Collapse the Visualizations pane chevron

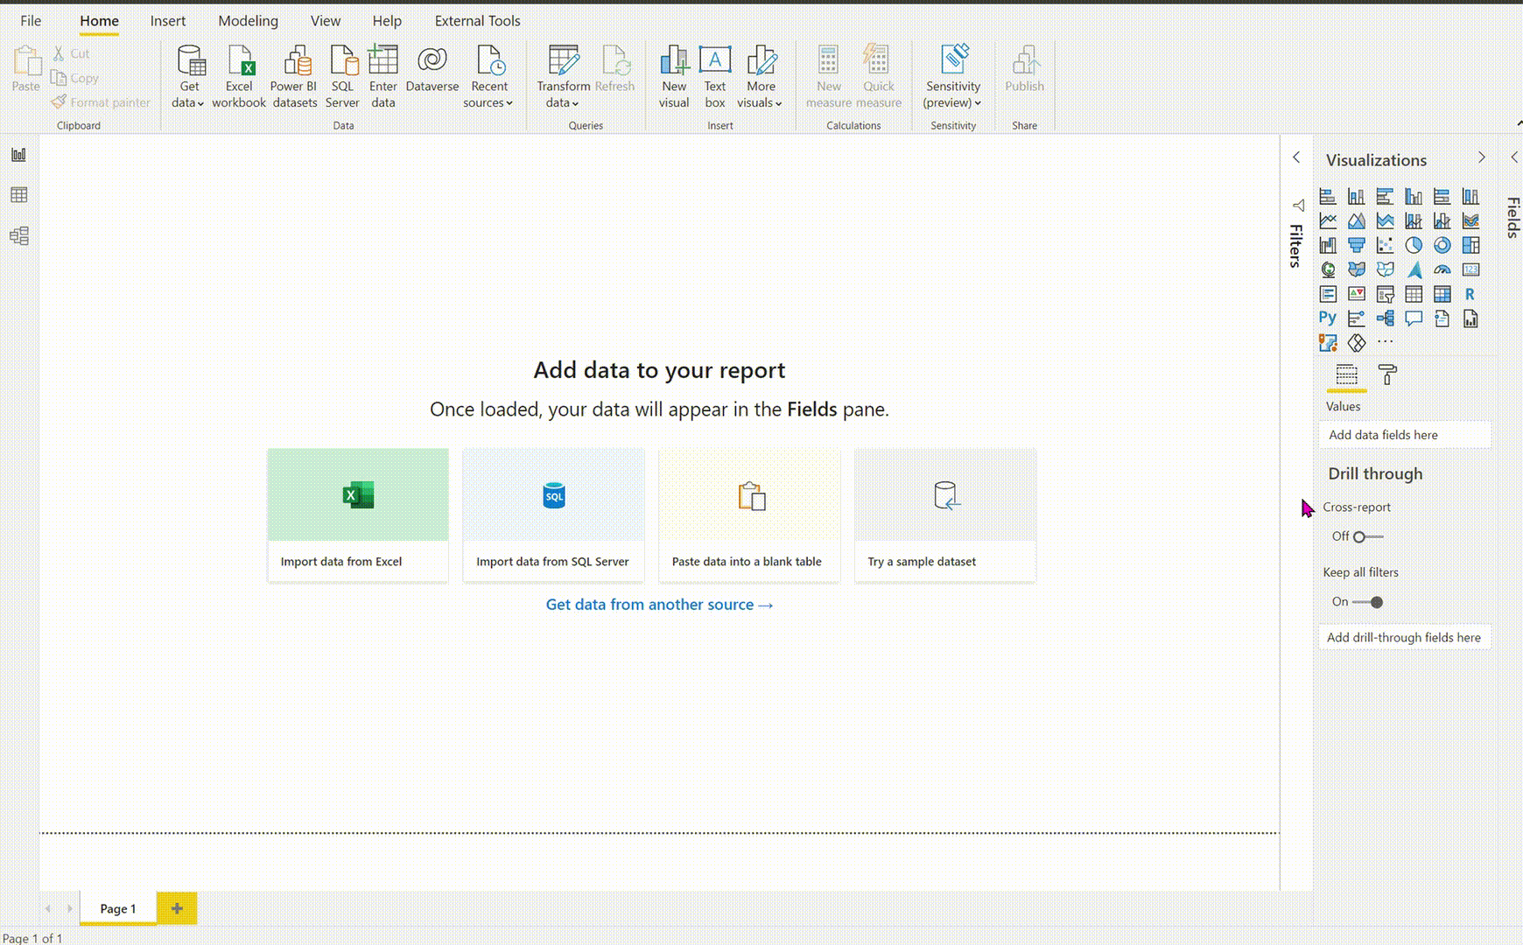click(x=1481, y=157)
